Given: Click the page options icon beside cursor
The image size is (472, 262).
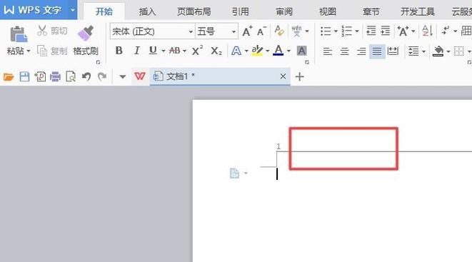Looking at the screenshot, I should pyautogui.click(x=235, y=173).
